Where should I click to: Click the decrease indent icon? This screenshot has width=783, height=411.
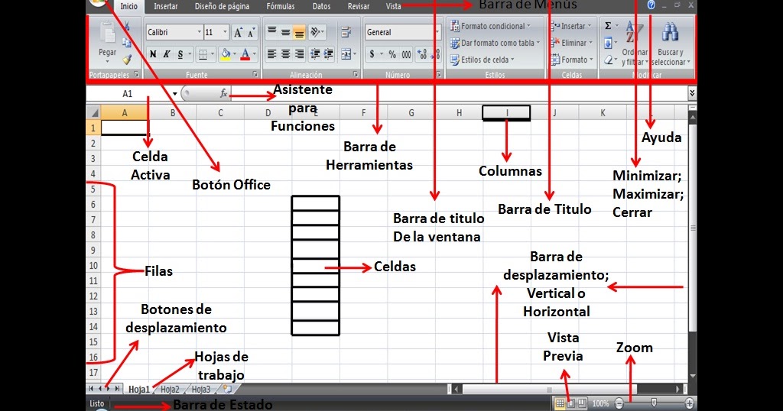pyautogui.click(x=315, y=54)
